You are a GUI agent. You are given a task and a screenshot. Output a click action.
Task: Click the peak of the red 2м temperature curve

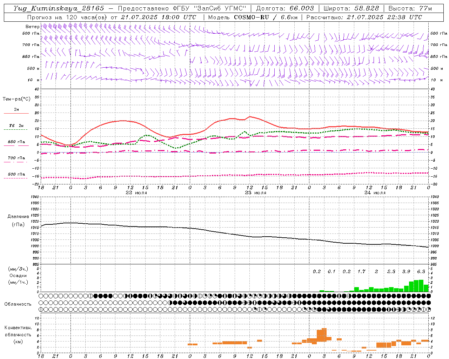tap(249, 117)
